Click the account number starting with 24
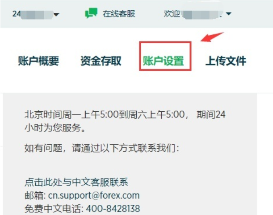This screenshot has width=273, height=215. (33, 14)
